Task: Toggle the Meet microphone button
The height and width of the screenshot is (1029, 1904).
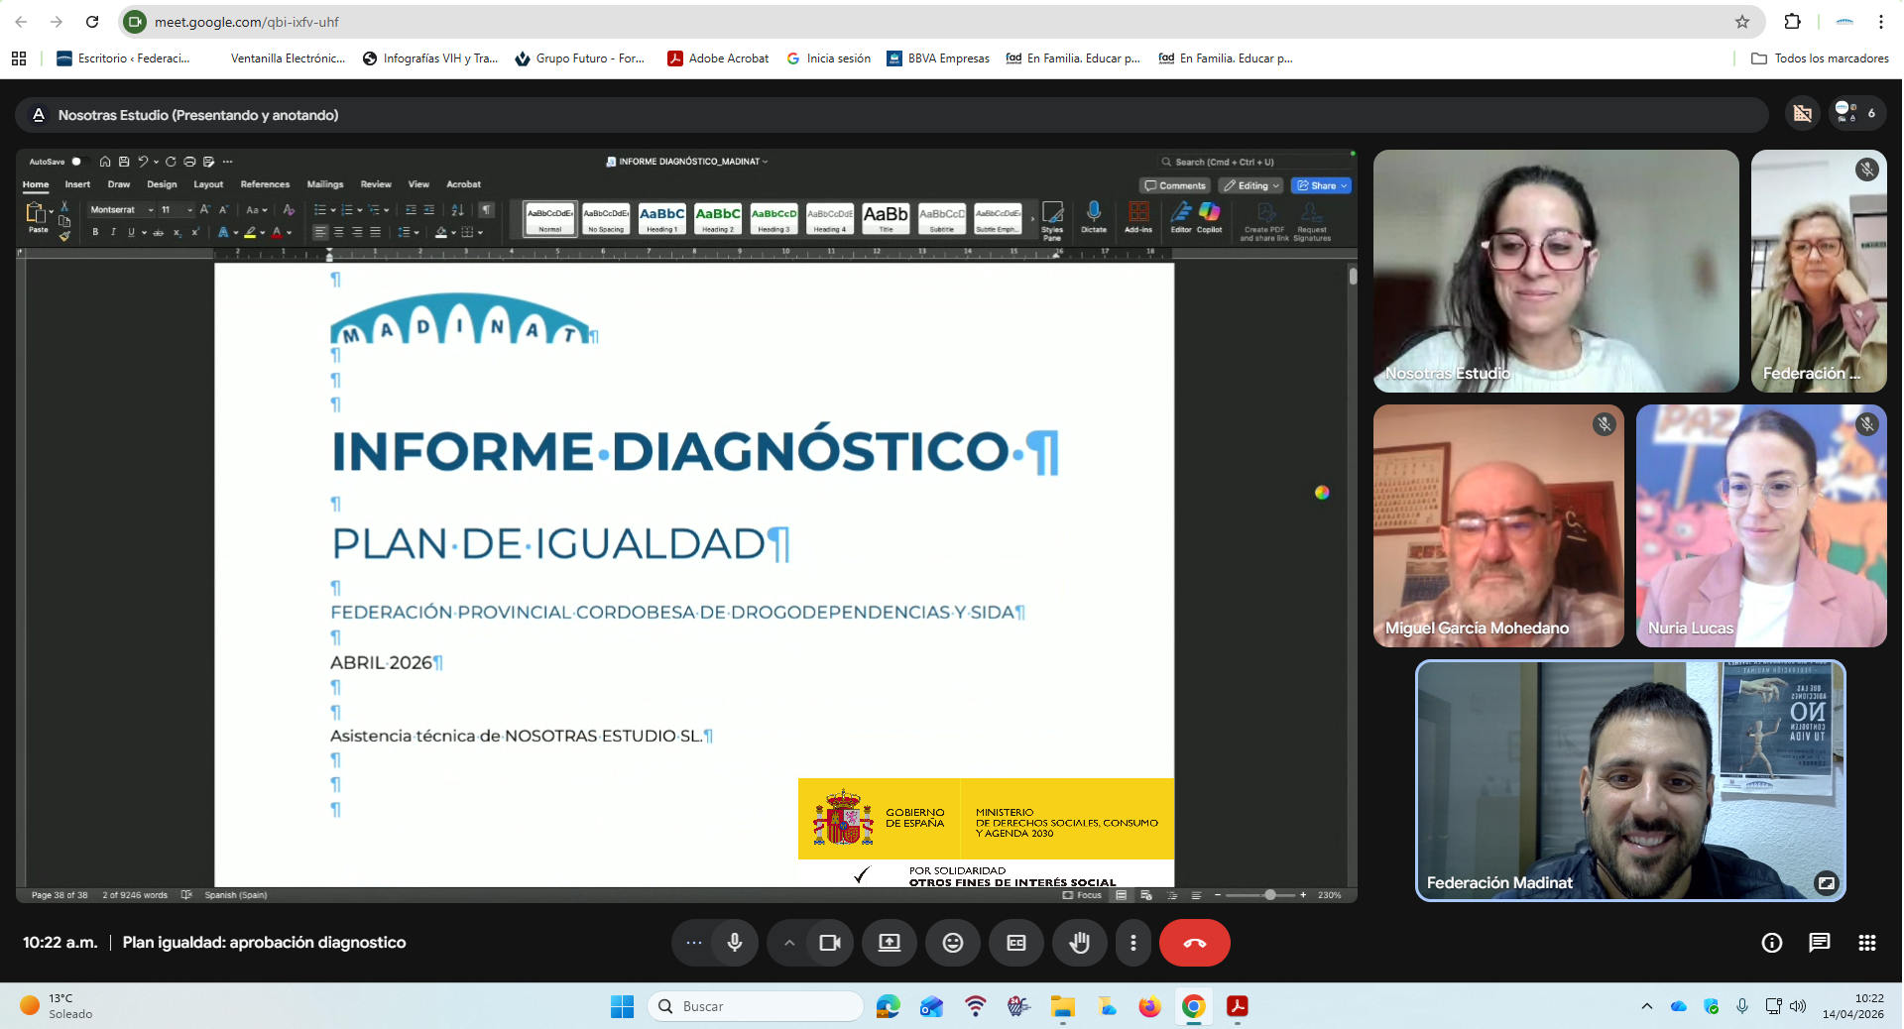Action: coord(735,943)
